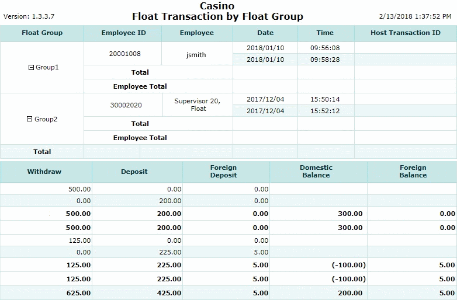Click the report title Float Transaction by Float Group
Screen dimensions: 457x300
click(217, 17)
